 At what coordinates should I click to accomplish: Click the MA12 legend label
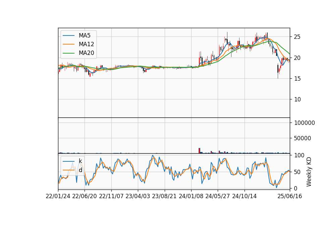pos(86,44)
